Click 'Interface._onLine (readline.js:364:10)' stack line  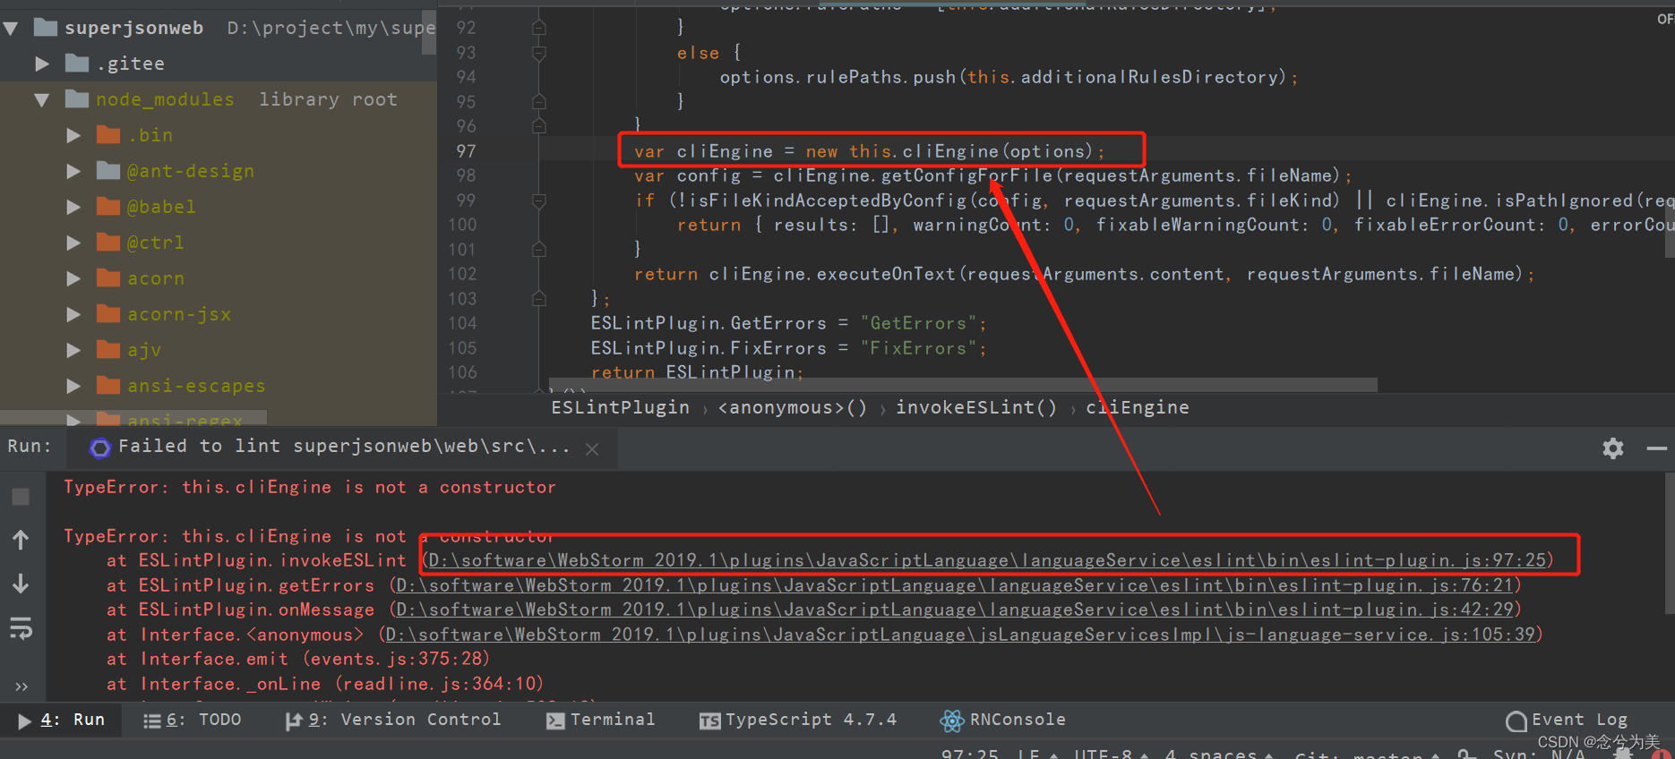(325, 684)
